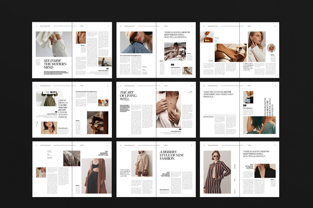This screenshot has width=313, height=208.
Task: Click the black blazer with pendant necklace photo
Action: coord(265,171)
